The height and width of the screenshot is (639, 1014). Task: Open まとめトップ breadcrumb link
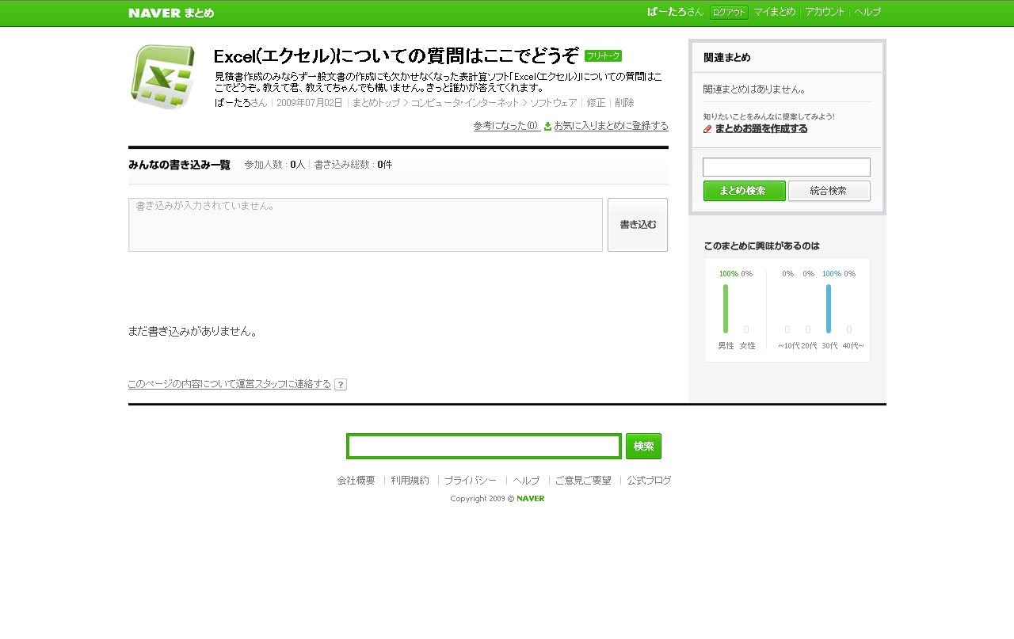point(375,103)
